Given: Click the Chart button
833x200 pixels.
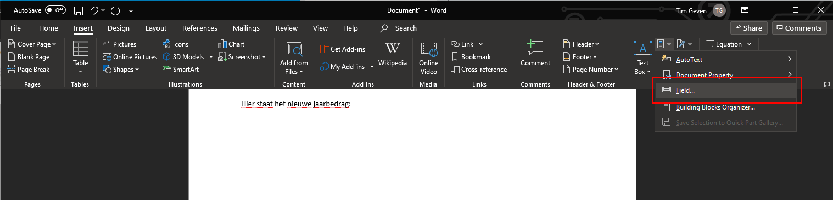Looking at the screenshot, I should tap(232, 44).
